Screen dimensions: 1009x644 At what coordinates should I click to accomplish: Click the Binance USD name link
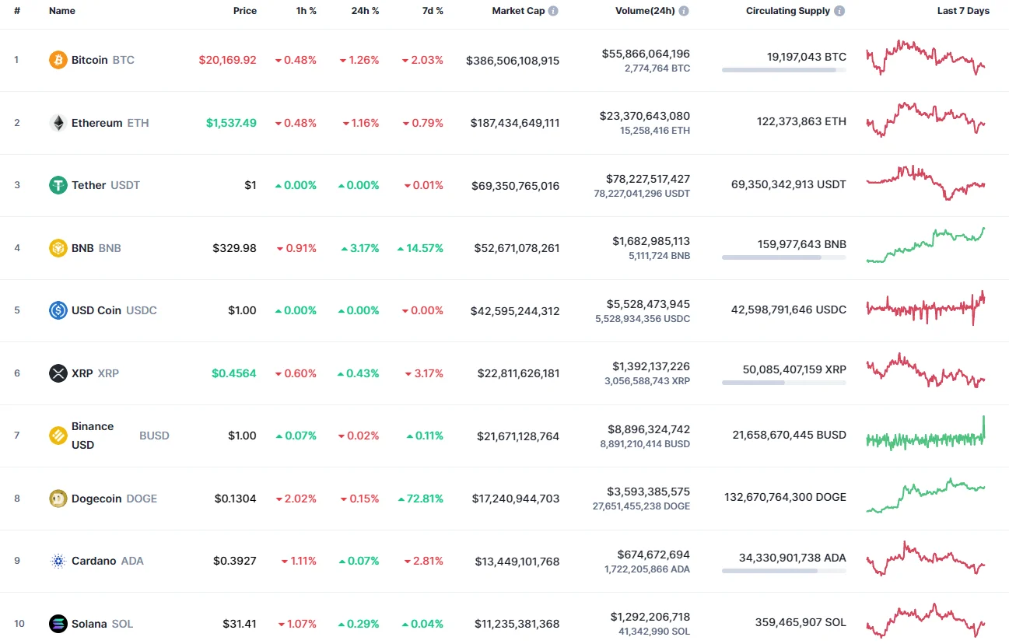[x=92, y=435]
